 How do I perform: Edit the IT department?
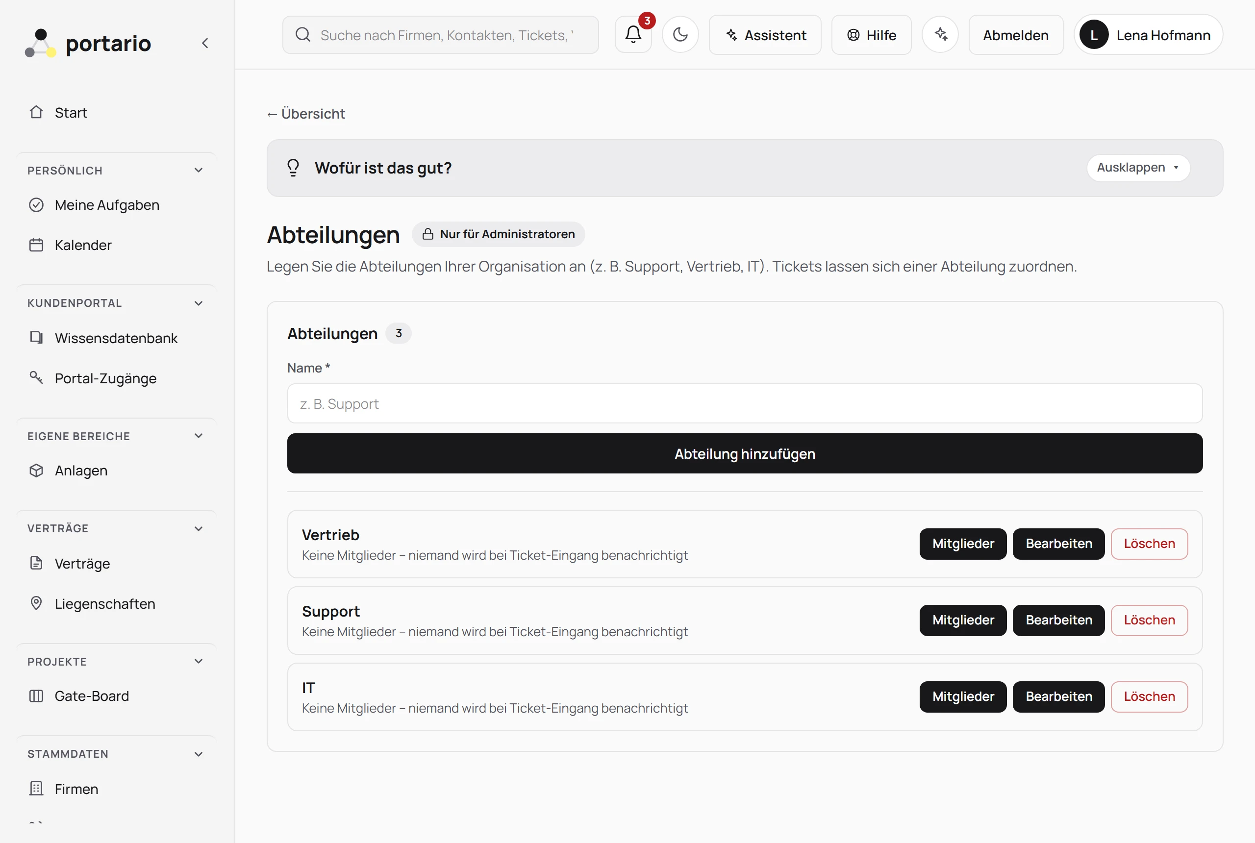[1058, 696]
